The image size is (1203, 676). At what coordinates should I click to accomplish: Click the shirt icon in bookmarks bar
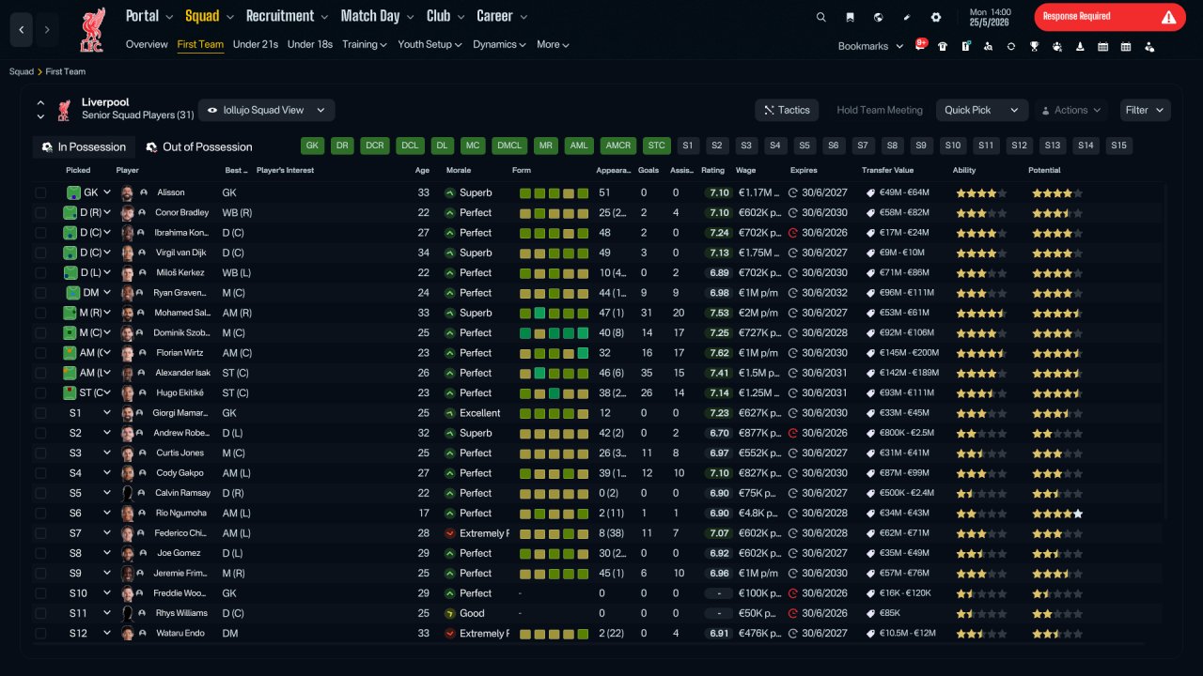click(943, 46)
